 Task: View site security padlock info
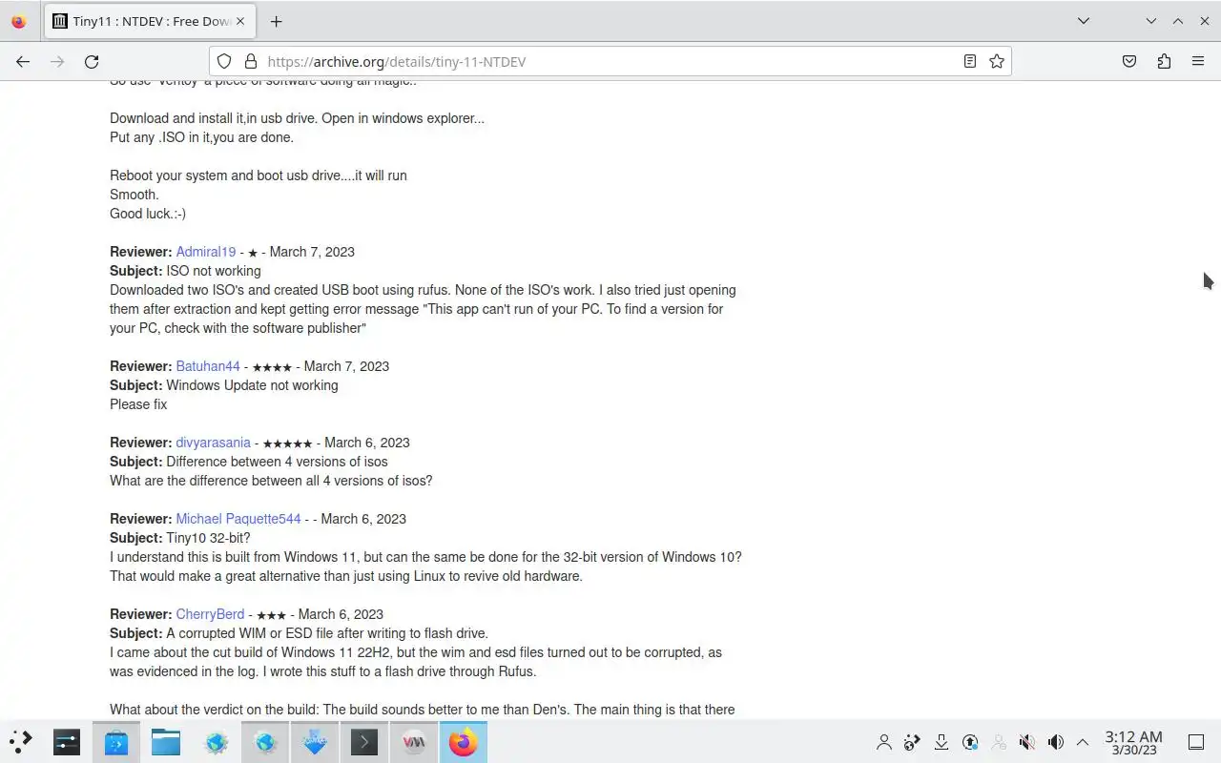click(x=251, y=61)
